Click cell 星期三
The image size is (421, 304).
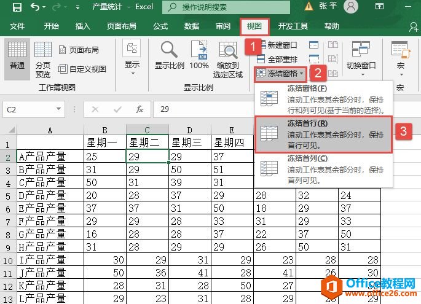(190, 142)
